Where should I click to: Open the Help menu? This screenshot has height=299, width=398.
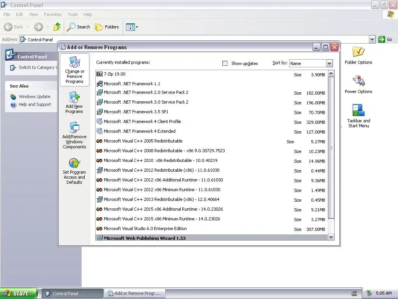coord(87,14)
